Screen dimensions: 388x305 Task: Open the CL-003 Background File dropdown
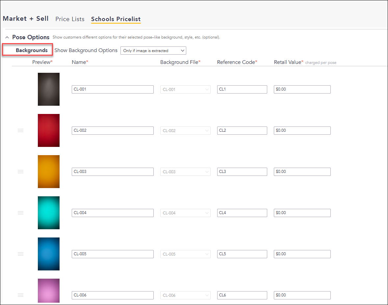pyautogui.click(x=185, y=172)
